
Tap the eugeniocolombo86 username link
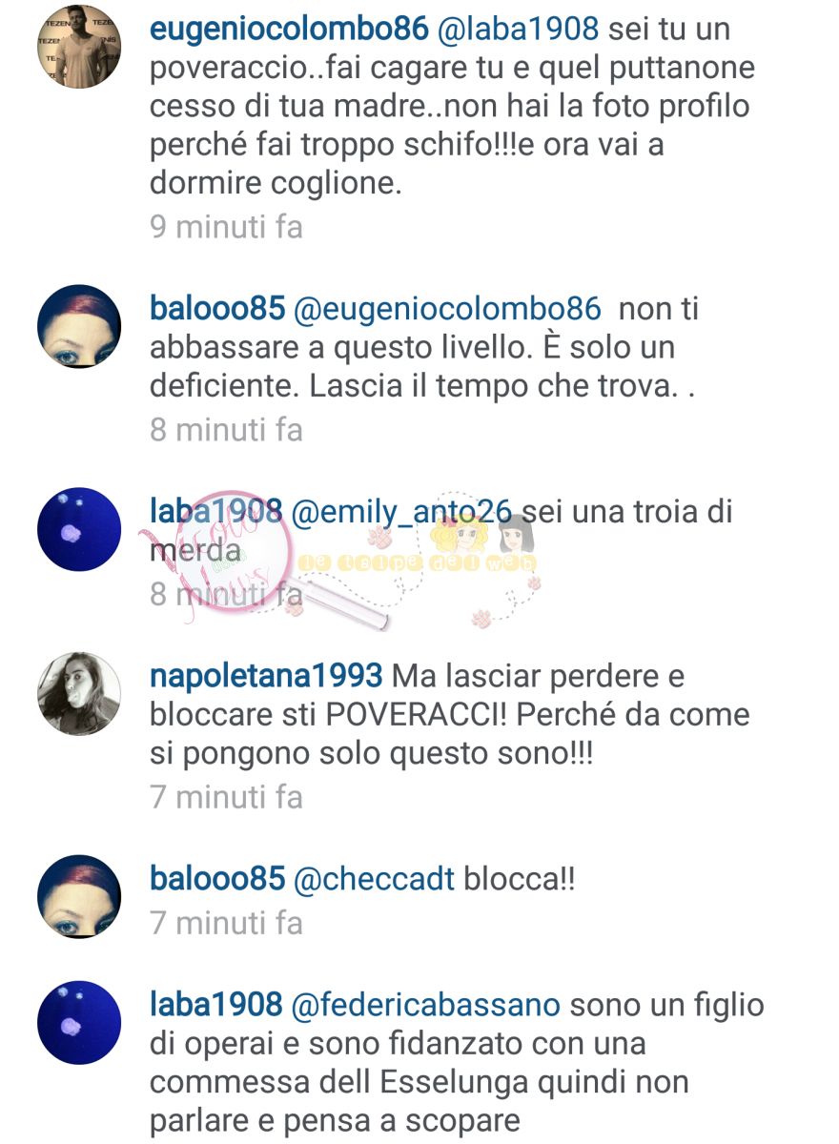coord(289,30)
